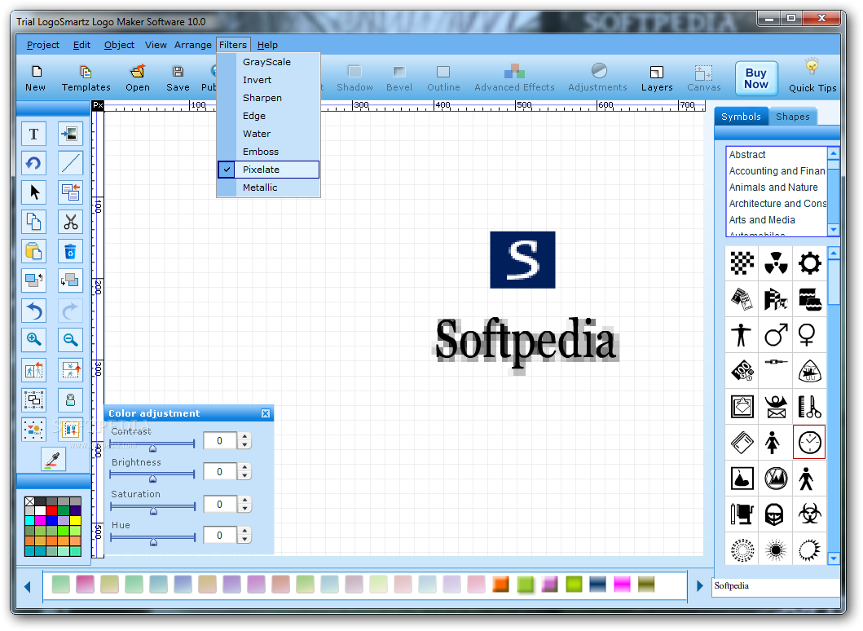863x631 pixels.
Task: Increase Saturation value with up arrow
Action: 245,500
